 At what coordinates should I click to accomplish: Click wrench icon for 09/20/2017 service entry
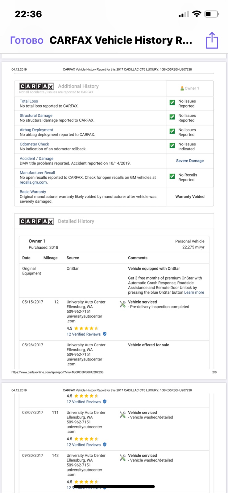pyautogui.click(x=122, y=458)
